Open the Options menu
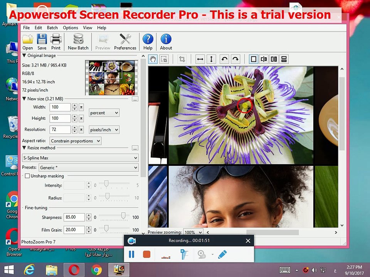The width and height of the screenshot is (370, 277). click(x=70, y=28)
